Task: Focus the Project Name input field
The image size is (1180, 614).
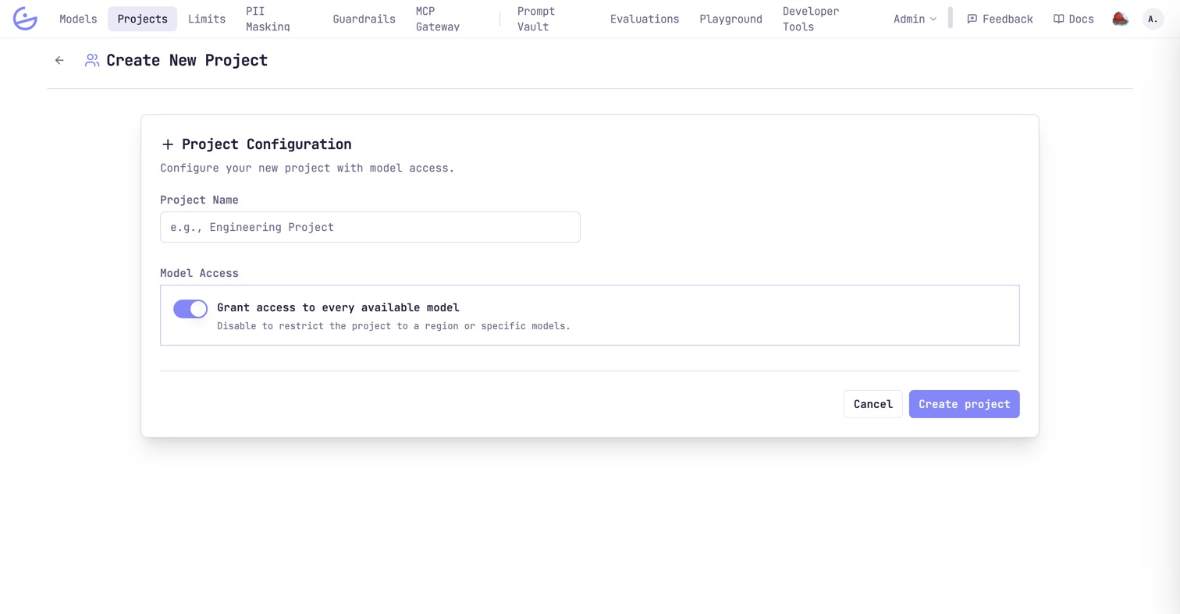Action: tap(370, 227)
